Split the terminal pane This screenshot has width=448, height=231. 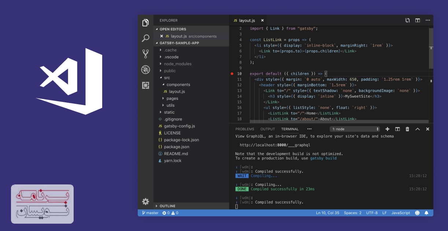[397, 129]
